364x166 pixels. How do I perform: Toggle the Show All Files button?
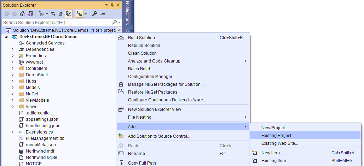(x=69, y=14)
